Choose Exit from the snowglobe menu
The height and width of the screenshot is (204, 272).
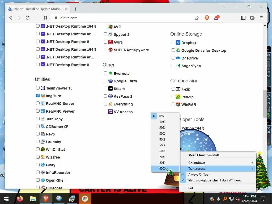tap(218, 188)
